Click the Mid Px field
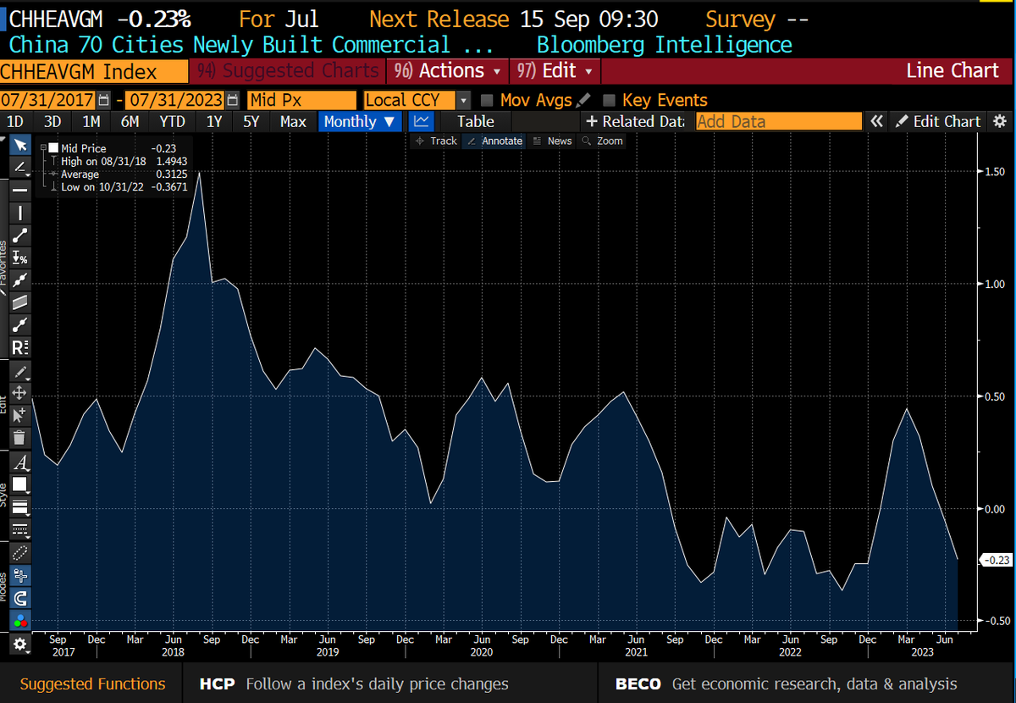 [302, 100]
